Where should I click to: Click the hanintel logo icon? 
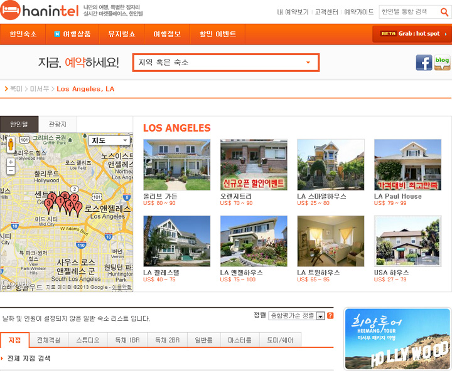(11, 11)
